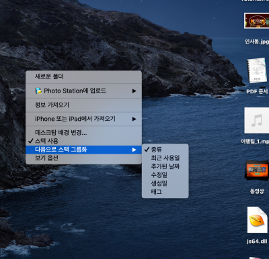Group stacks by 생성일
The height and width of the screenshot is (259, 269).
165,183
